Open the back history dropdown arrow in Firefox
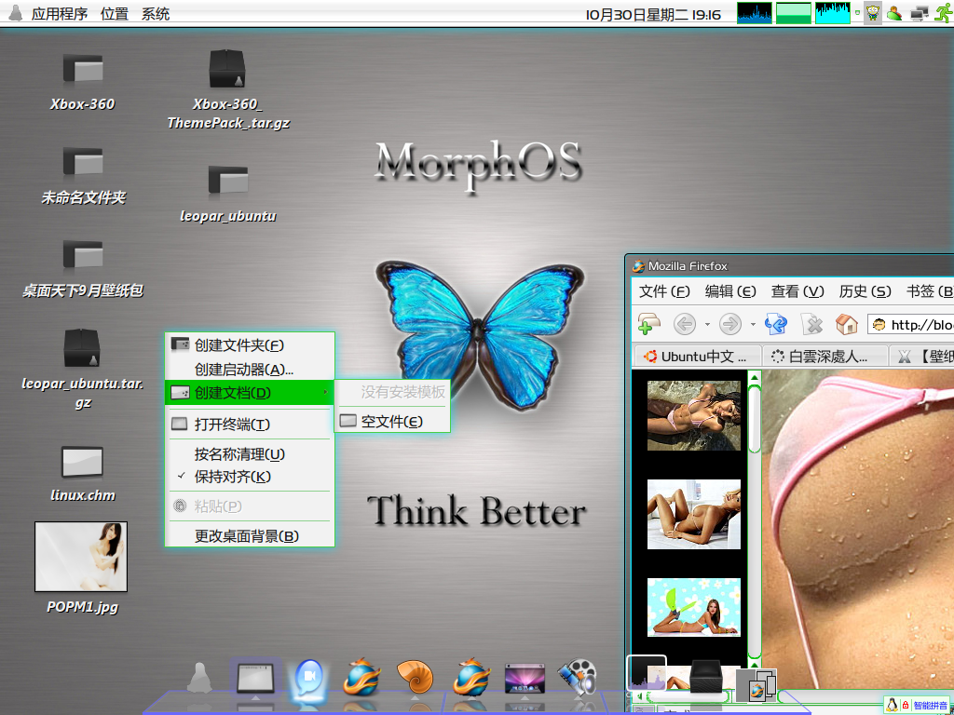The image size is (954, 715). point(707,325)
